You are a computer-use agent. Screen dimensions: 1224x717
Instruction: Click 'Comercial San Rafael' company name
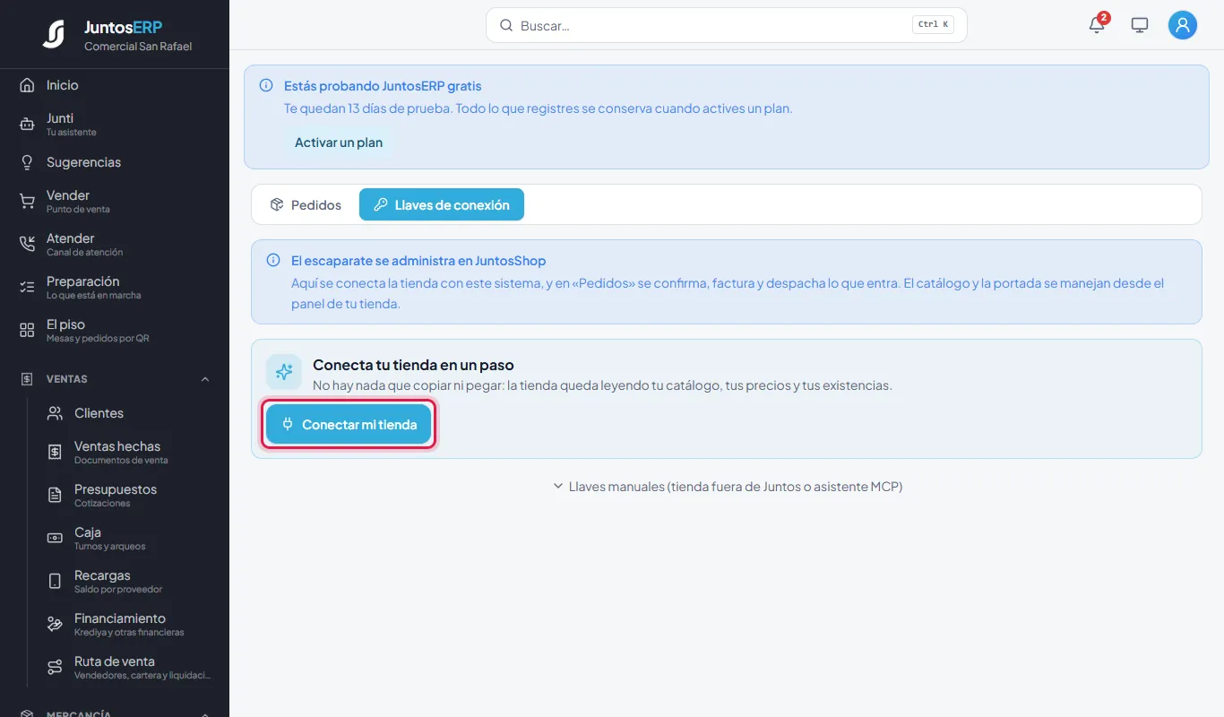pyautogui.click(x=138, y=47)
